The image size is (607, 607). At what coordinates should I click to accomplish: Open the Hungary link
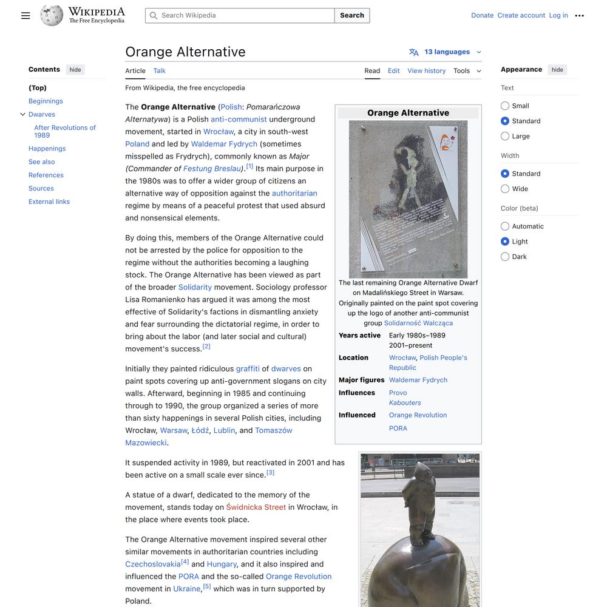coord(222,564)
